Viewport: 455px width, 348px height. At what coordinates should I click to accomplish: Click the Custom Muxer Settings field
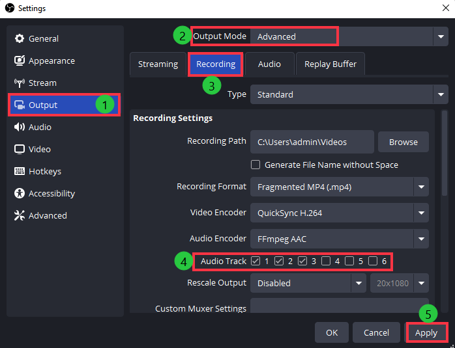[x=340, y=306]
